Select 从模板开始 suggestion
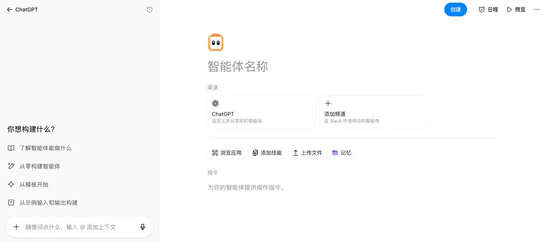543x242 pixels. click(28, 185)
